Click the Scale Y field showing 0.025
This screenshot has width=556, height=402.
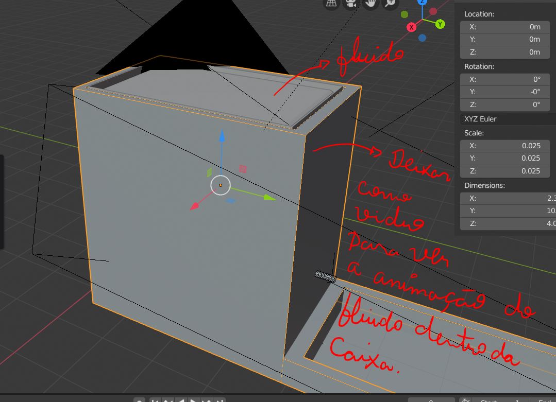505,159
